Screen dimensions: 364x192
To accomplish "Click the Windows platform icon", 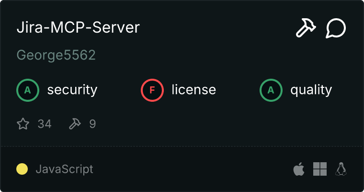I will [320, 169].
